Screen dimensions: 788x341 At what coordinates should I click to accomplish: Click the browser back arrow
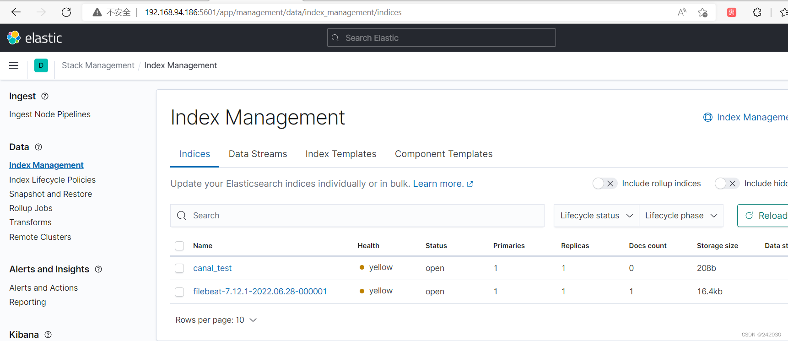tap(16, 12)
